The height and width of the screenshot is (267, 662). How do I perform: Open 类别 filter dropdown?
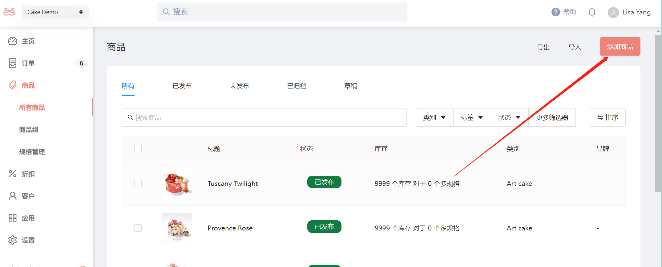click(x=434, y=117)
